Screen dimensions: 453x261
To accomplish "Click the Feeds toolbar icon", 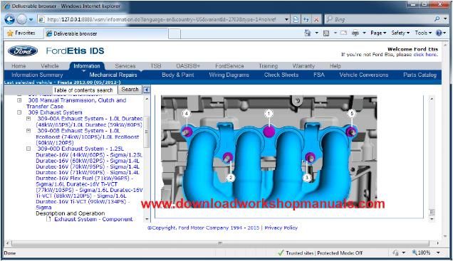I will (x=326, y=33).
